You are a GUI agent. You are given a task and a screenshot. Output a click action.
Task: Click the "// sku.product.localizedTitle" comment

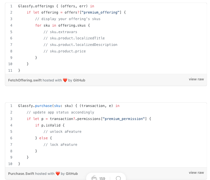click(x=74, y=38)
